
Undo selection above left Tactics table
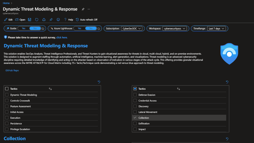[x=99, y=82]
